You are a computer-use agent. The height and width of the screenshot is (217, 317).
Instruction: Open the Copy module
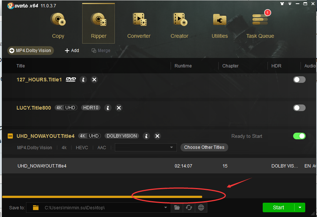(58, 25)
